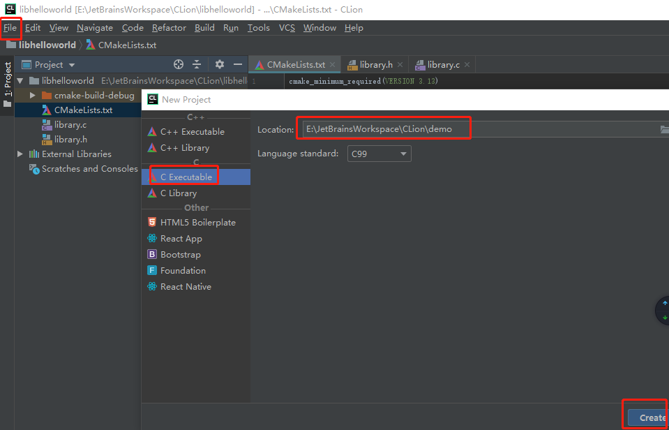Close the library.c editor tab

(467, 65)
